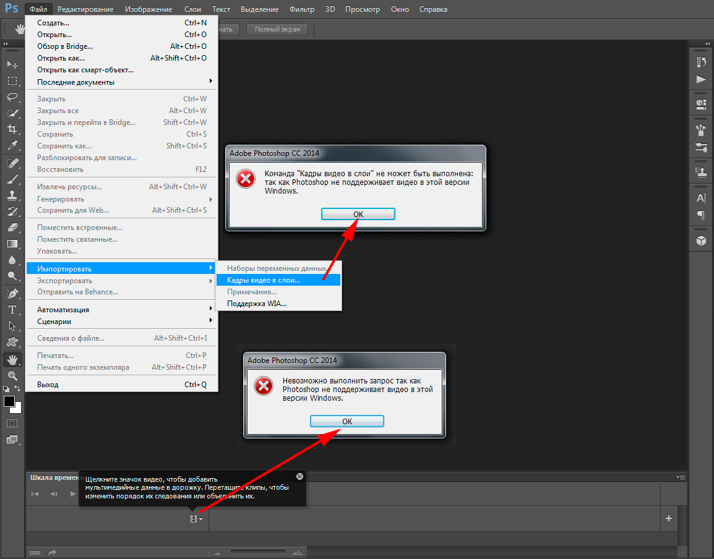Zoom in timeline with large mountains icon
Screen dimensions: 714x559
(297, 552)
